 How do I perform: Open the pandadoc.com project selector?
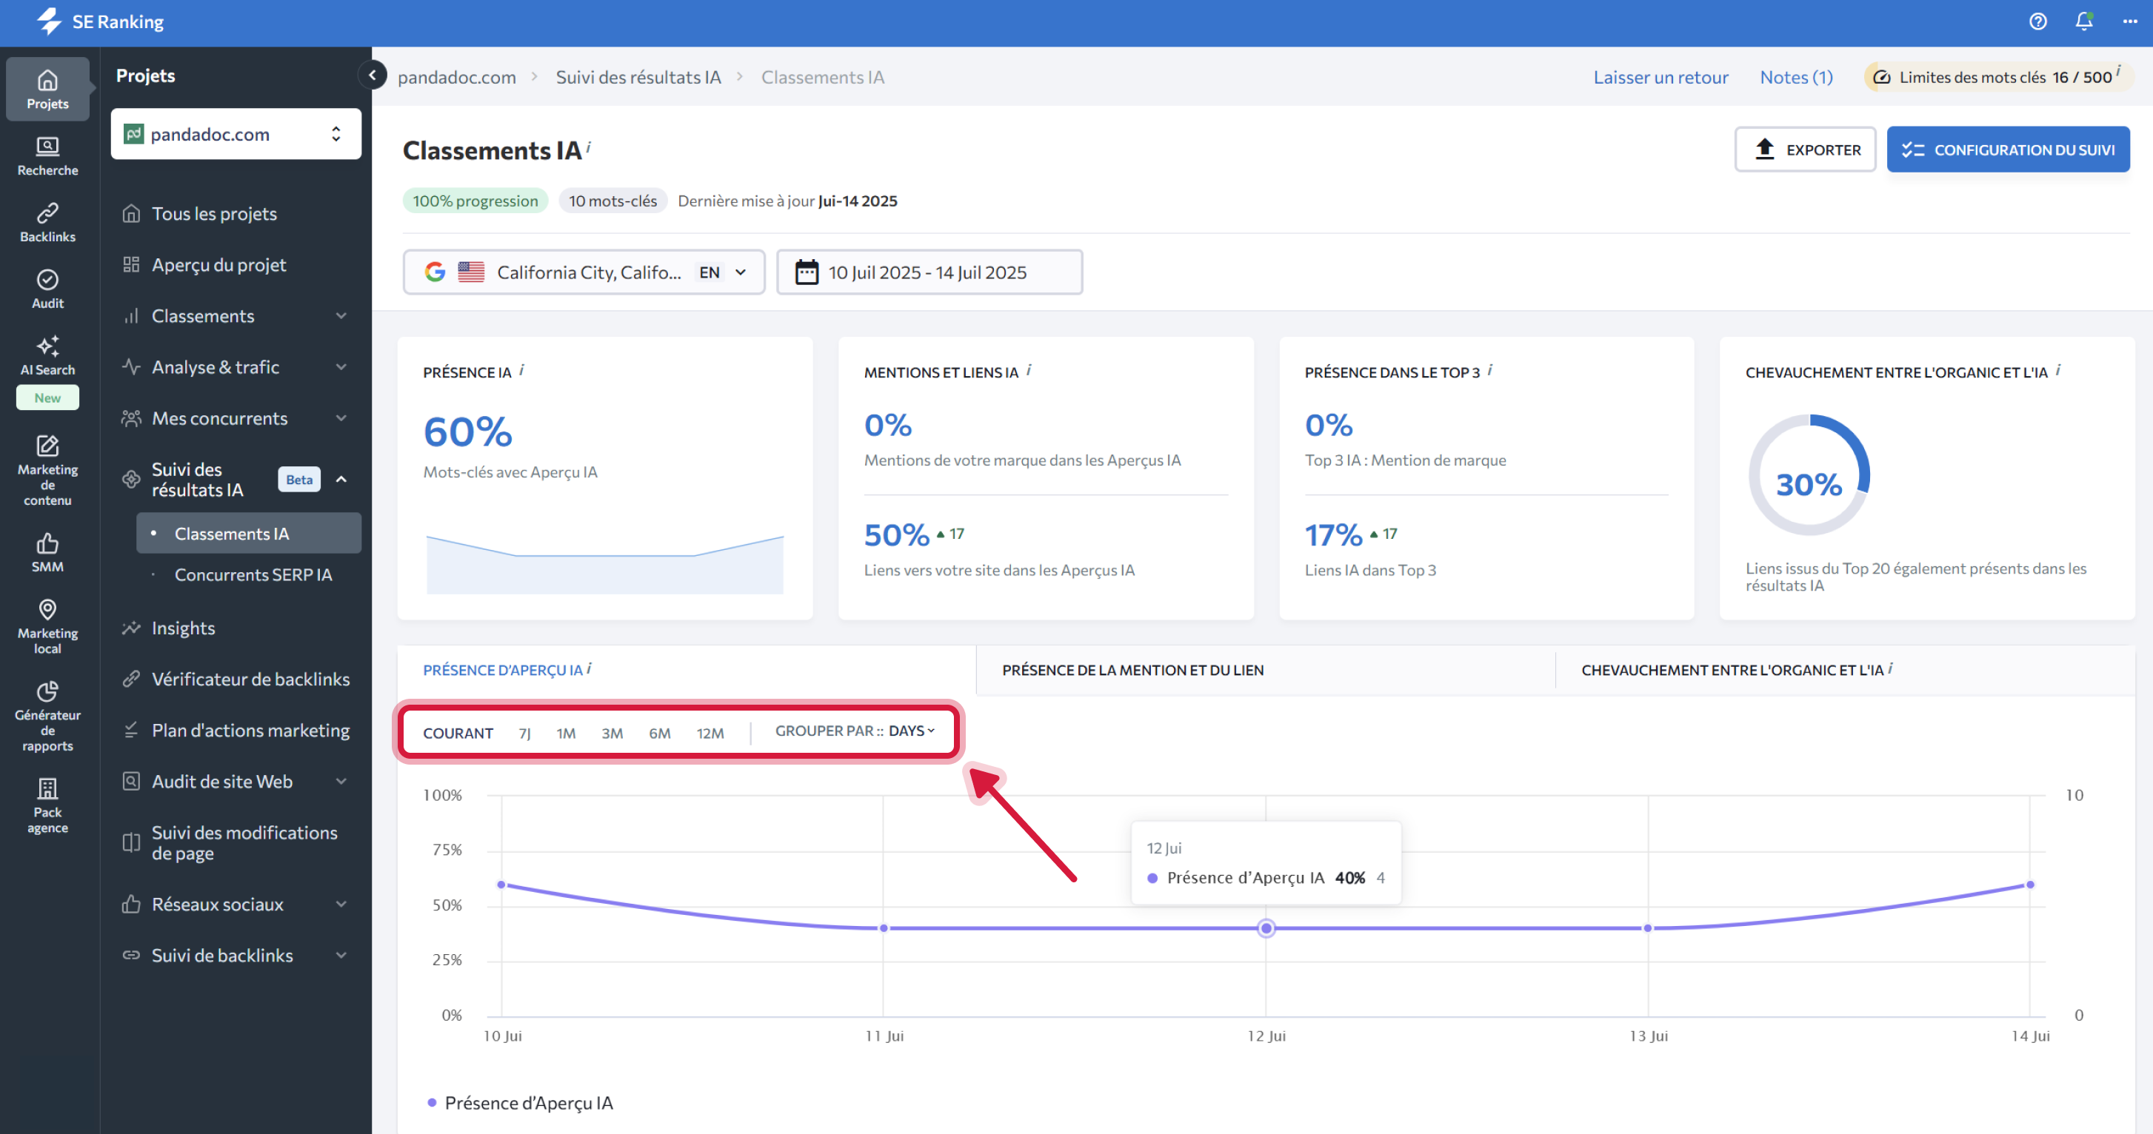pos(236,134)
